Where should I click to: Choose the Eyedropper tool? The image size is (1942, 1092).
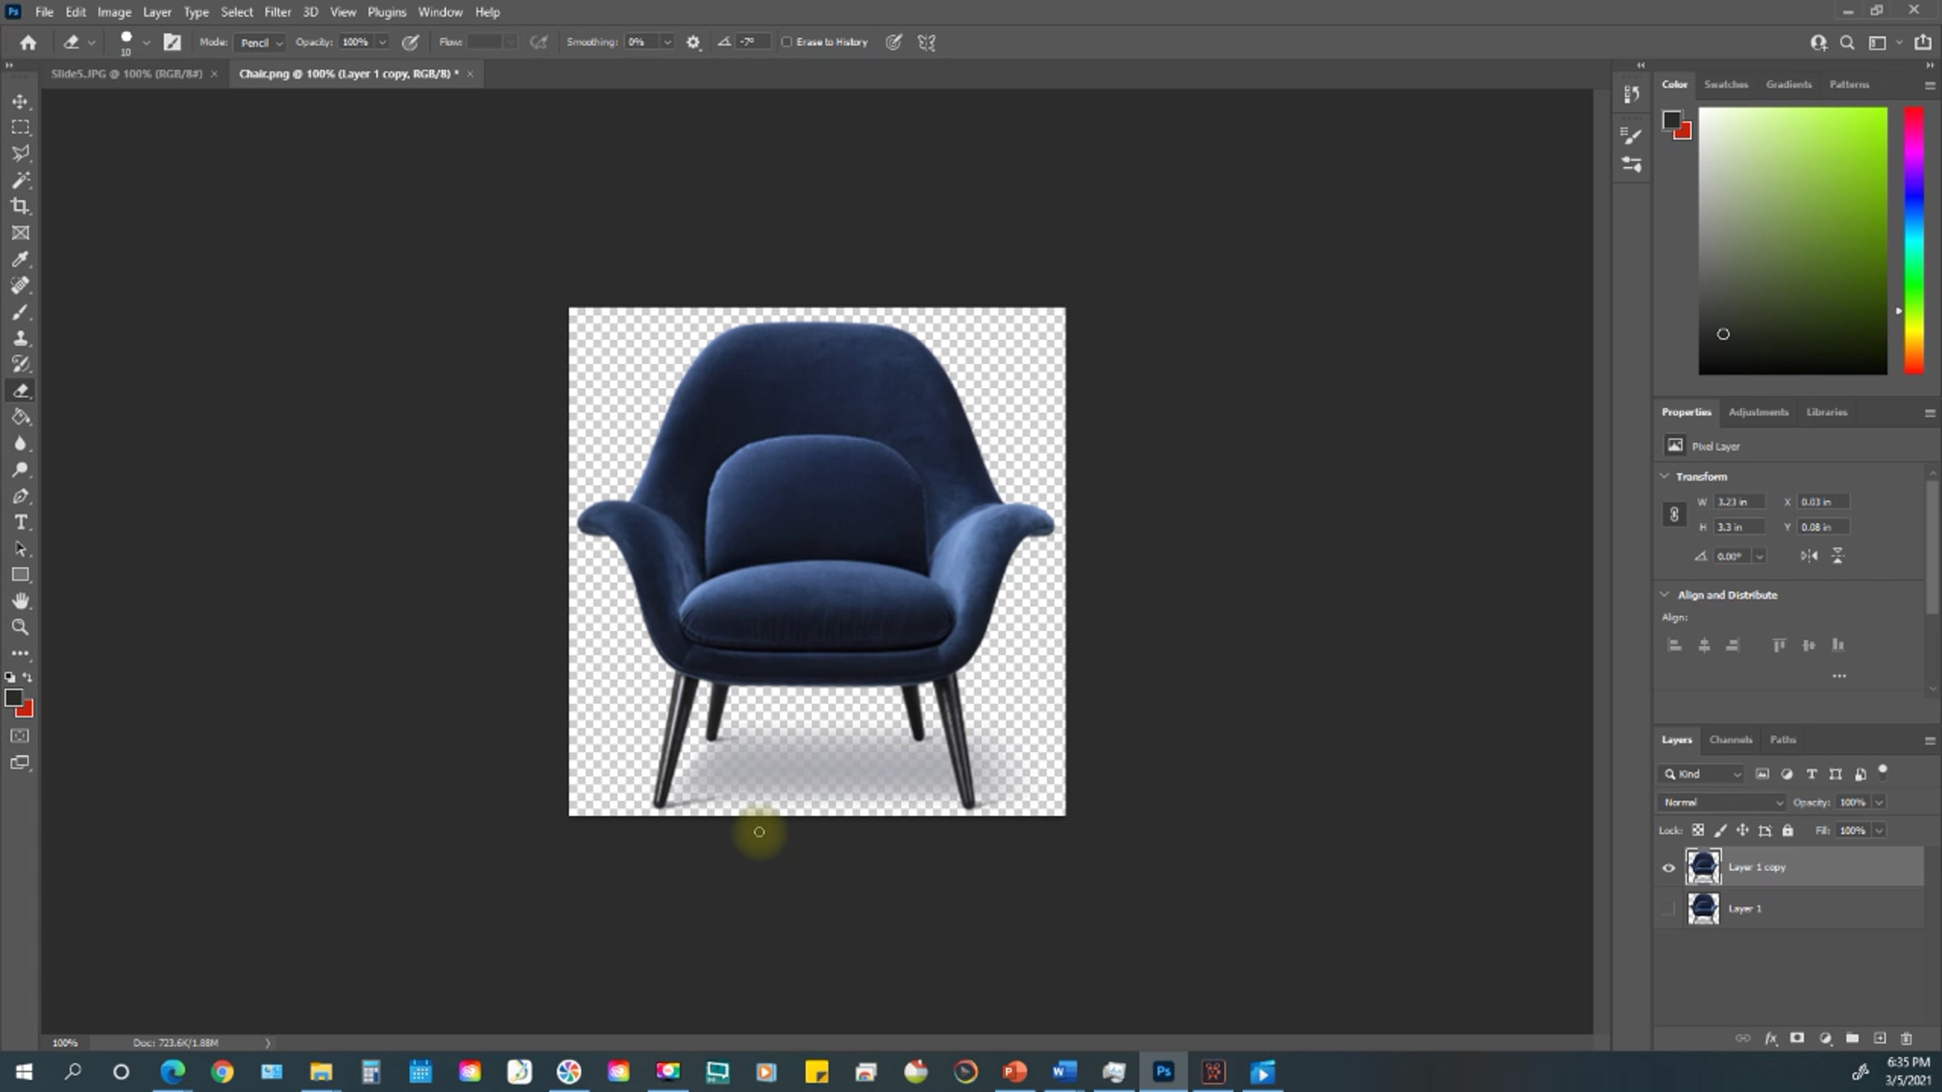20,259
